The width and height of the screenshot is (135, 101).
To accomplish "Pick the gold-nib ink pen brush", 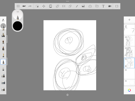I will click(x=3, y=55).
